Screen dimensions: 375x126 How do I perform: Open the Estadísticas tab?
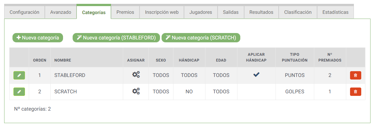335,12
